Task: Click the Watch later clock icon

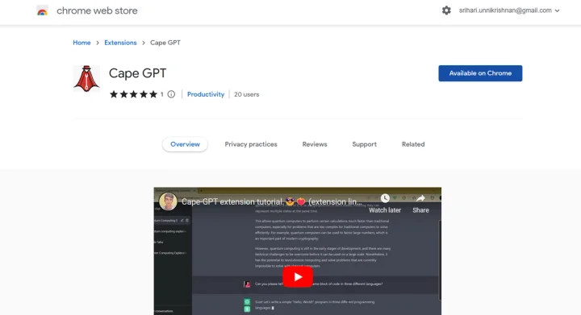Action: coord(385,198)
